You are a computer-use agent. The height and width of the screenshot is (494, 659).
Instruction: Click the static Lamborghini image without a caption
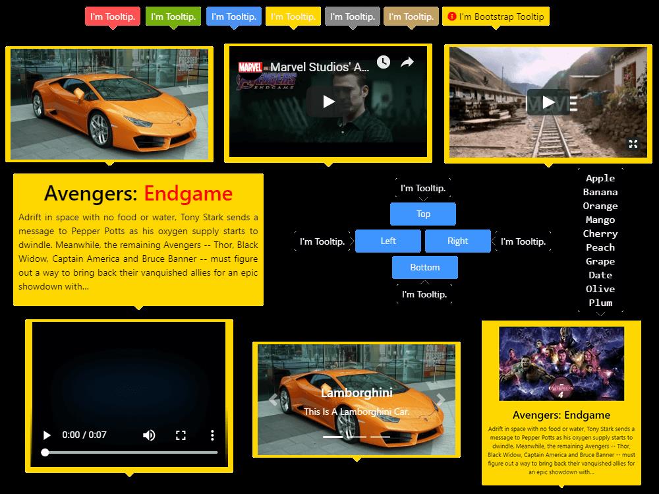[x=109, y=104]
